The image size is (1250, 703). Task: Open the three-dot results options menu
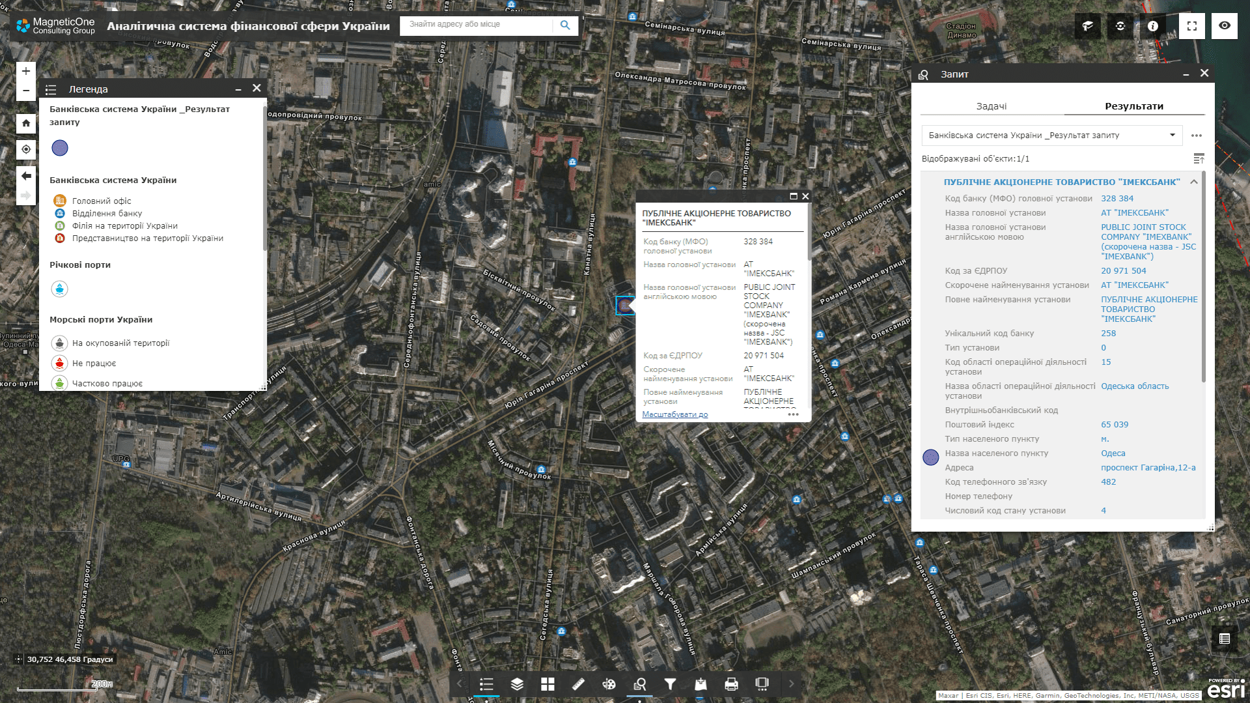(x=1197, y=136)
